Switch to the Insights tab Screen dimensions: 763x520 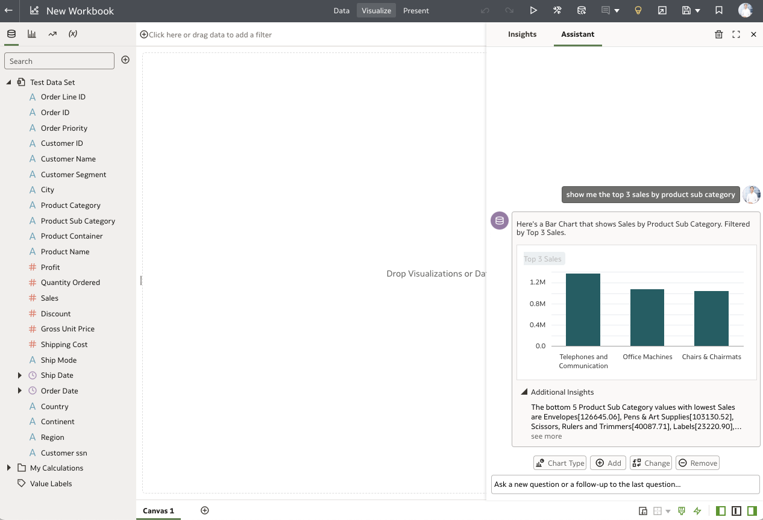pos(522,34)
